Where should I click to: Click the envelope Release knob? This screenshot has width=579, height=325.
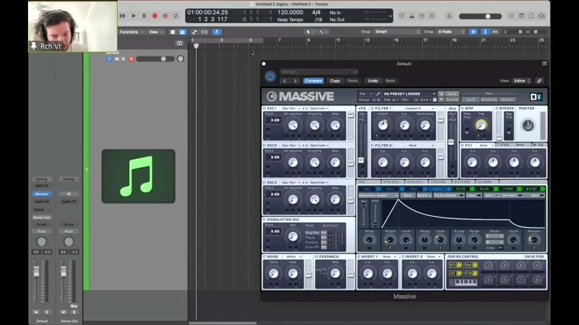click(x=534, y=240)
